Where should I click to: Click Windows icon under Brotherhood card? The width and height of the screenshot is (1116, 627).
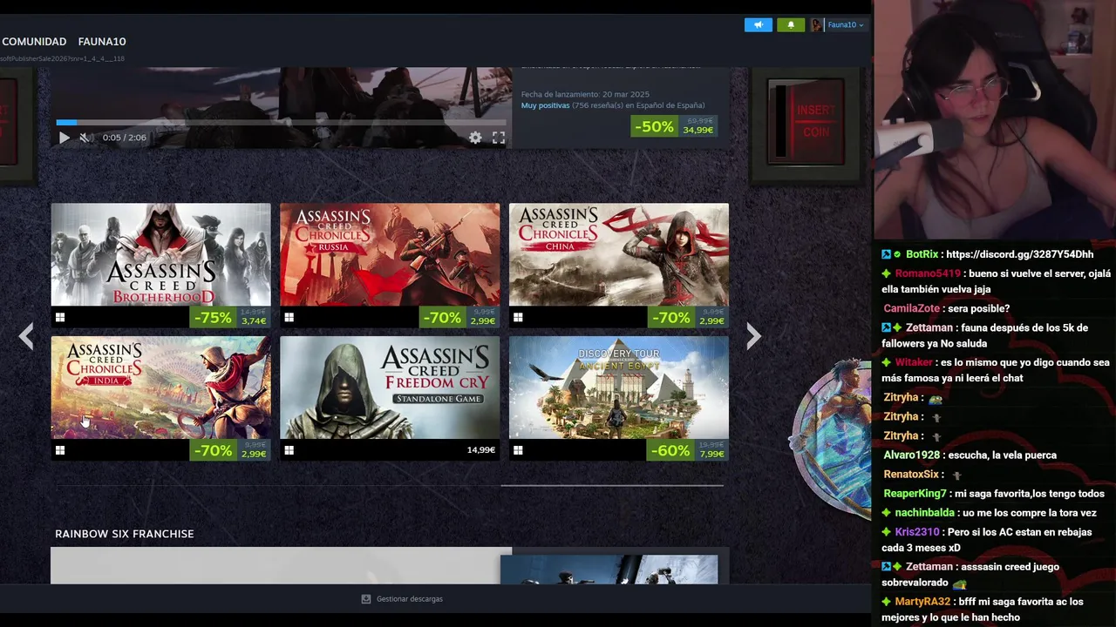pyautogui.click(x=60, y=318)
